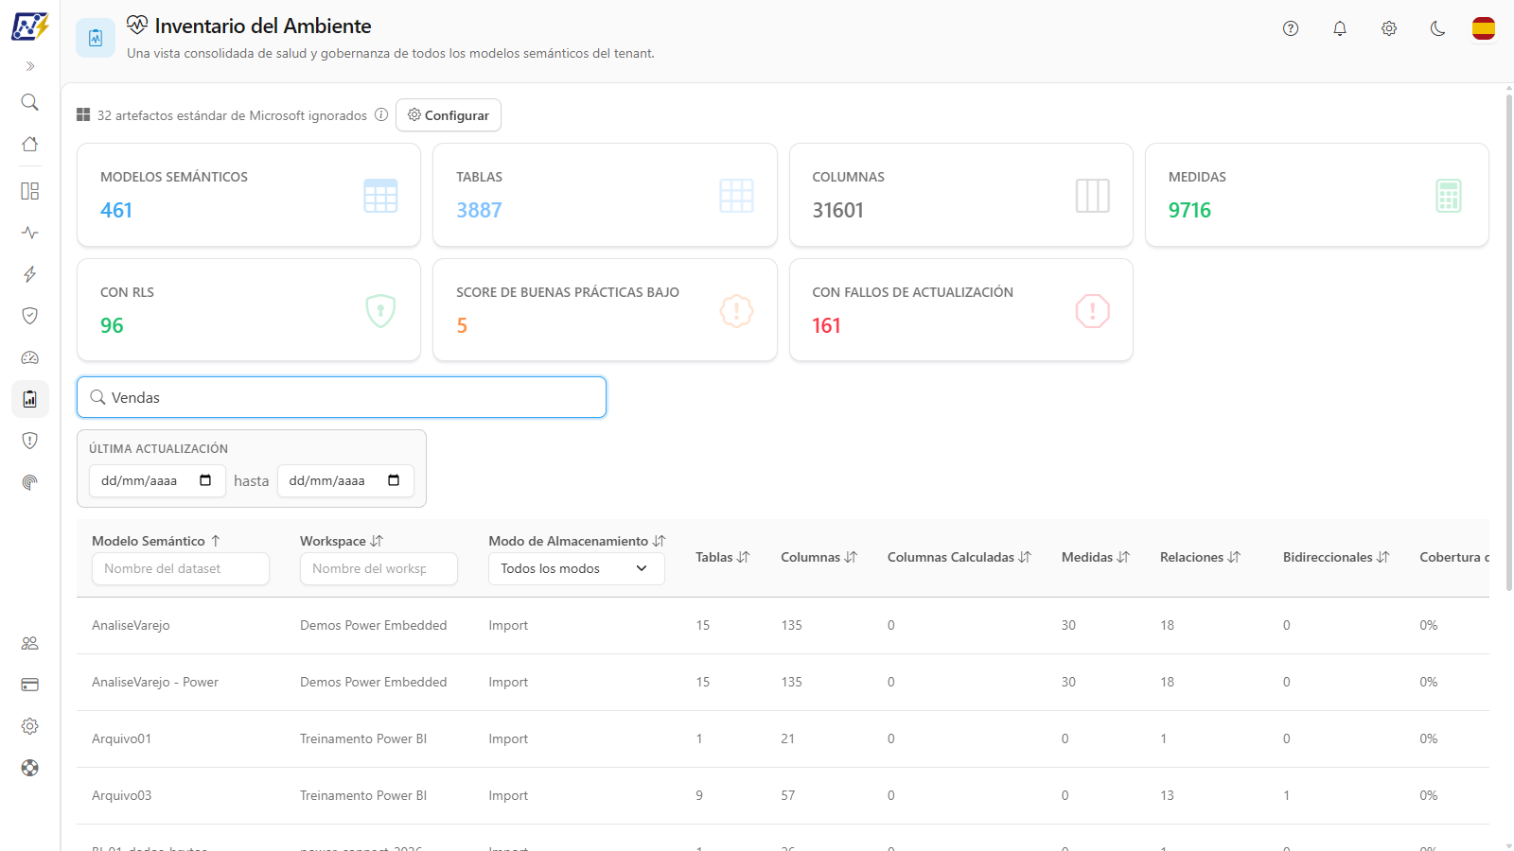Open the fingerprint icon in the sidebar
The image size is (1514, 851).
click(30, 482)
